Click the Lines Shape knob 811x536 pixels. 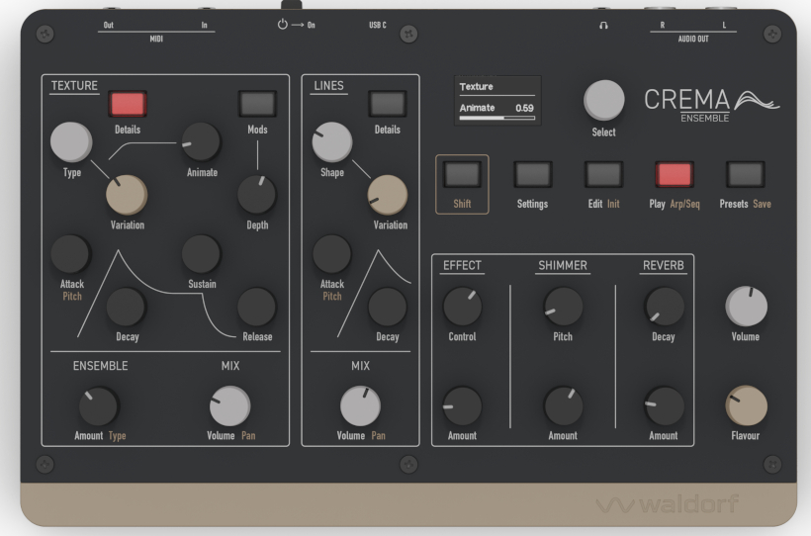click(332, 142)
